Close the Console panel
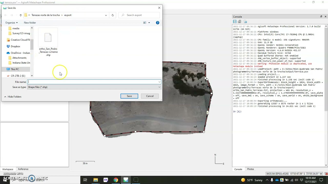The height and width of the screenshot is (184, 328). point(326,17)
